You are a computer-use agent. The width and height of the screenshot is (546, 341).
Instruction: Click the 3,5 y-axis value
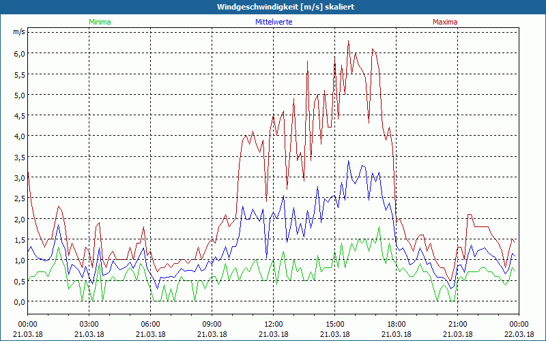20,157
